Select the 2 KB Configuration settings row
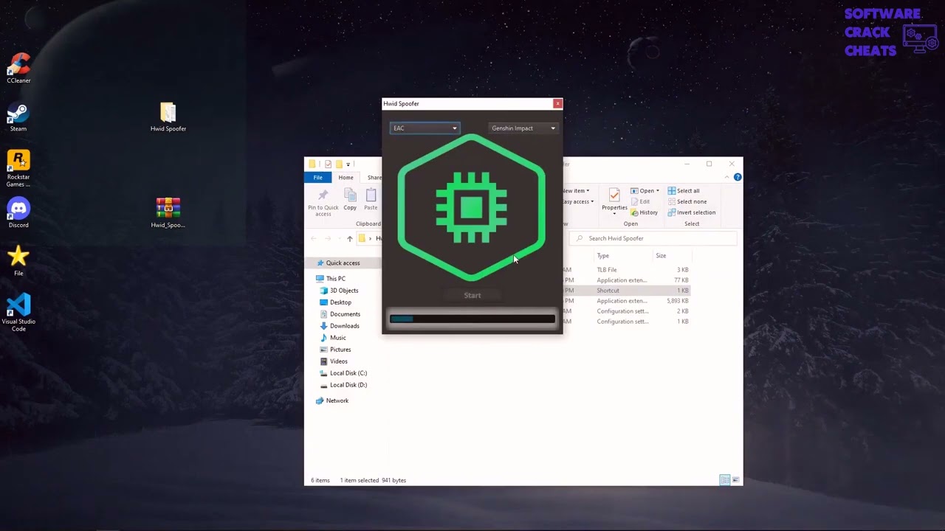Image resolution: width=945 pixels, height=531 pixels. (627, 311)
